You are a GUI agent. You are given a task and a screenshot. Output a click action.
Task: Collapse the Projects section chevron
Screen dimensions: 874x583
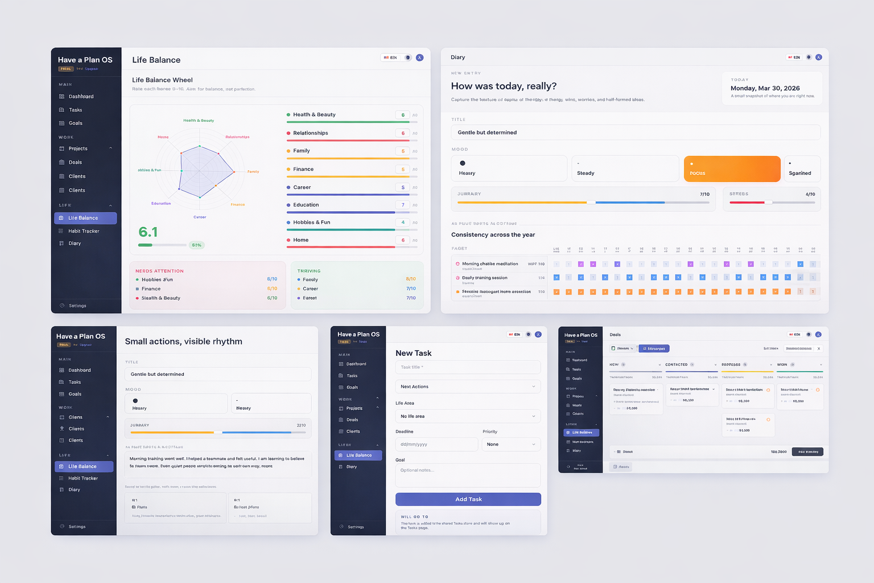[110, 149]
